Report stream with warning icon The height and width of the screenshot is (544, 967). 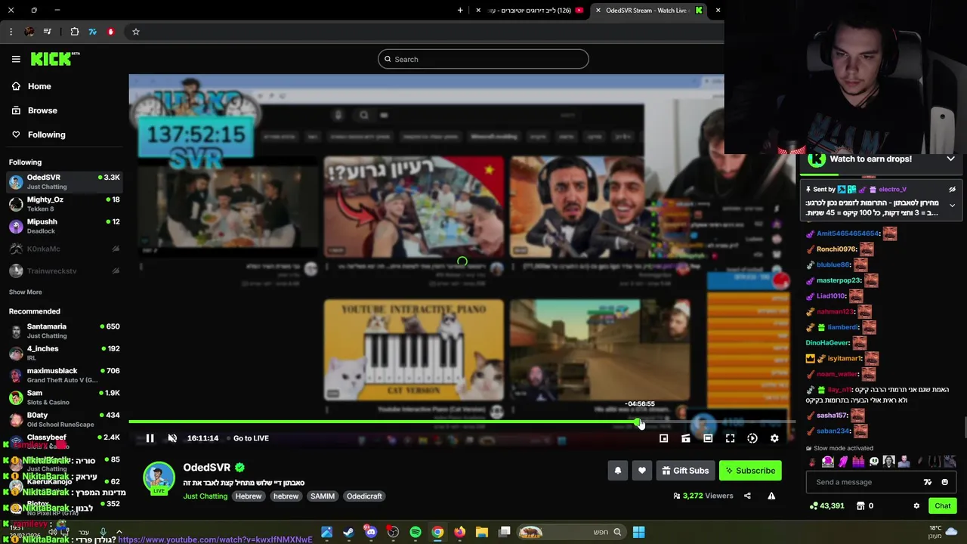[x=771, y=496]
